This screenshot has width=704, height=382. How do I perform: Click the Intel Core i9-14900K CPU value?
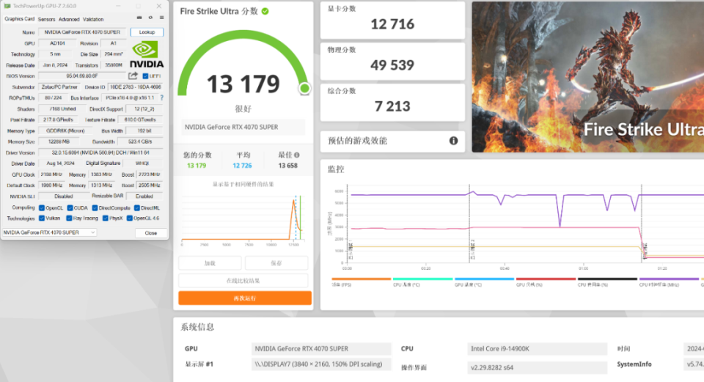537,348
